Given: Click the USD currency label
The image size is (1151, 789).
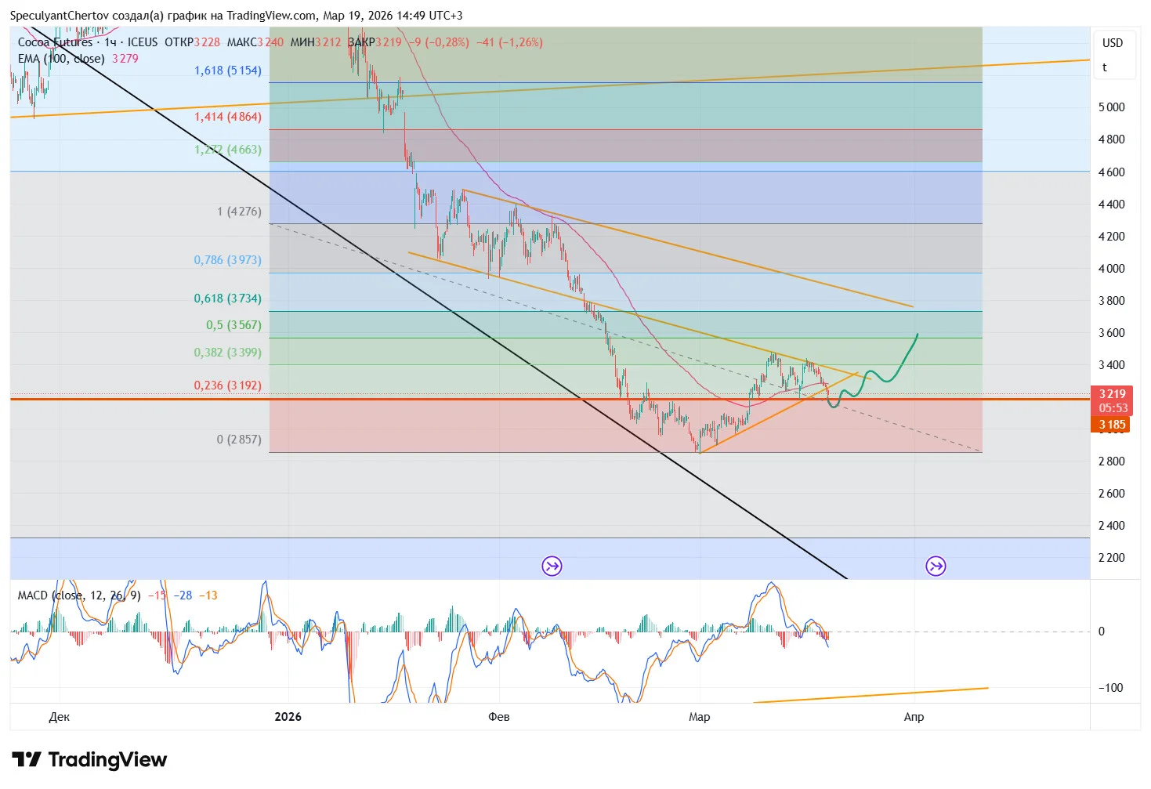Looking at the screenshot, I should 1113,43.
